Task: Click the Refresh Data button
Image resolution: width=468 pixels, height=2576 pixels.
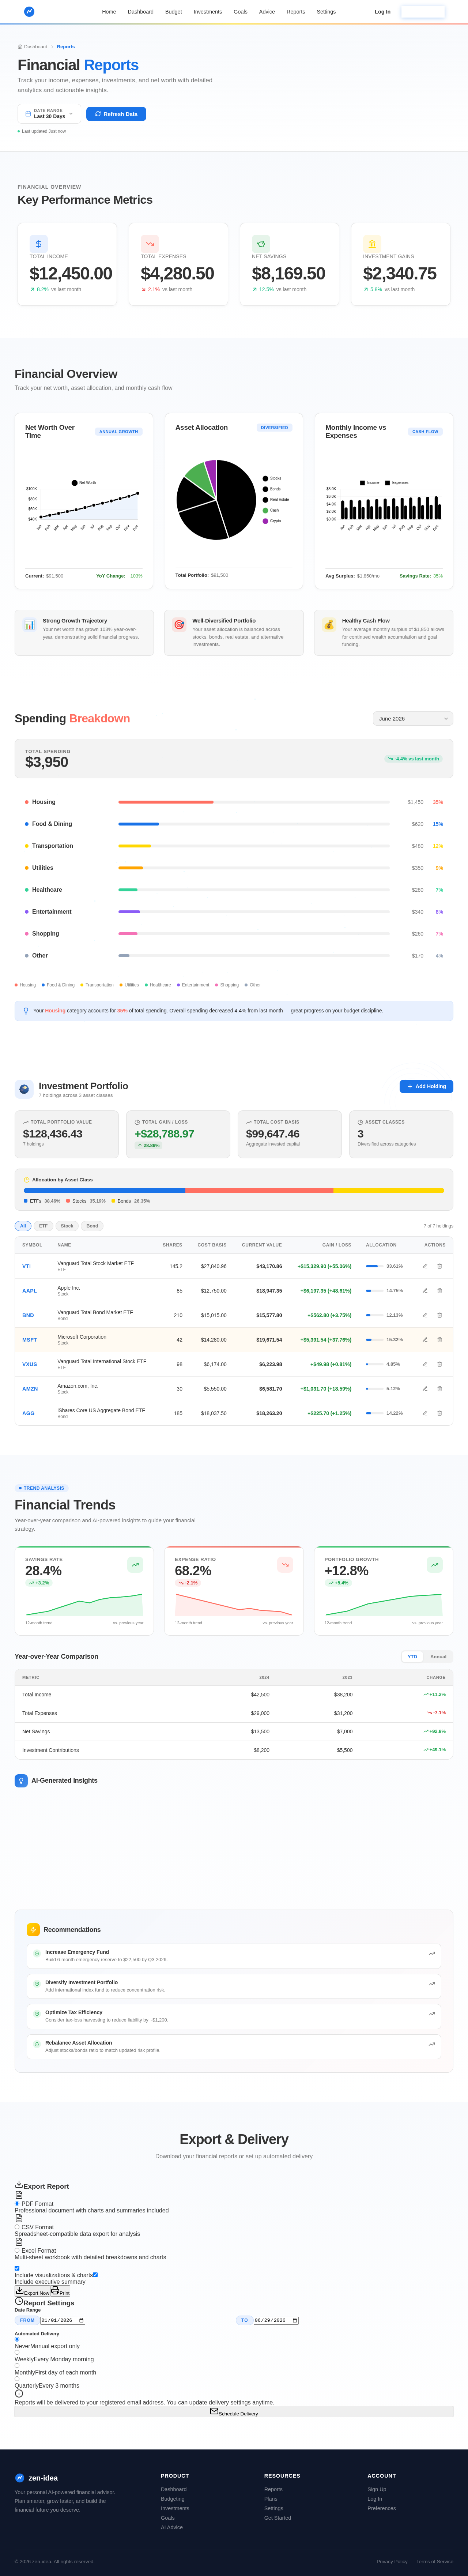Action: [x=116, y=114]
